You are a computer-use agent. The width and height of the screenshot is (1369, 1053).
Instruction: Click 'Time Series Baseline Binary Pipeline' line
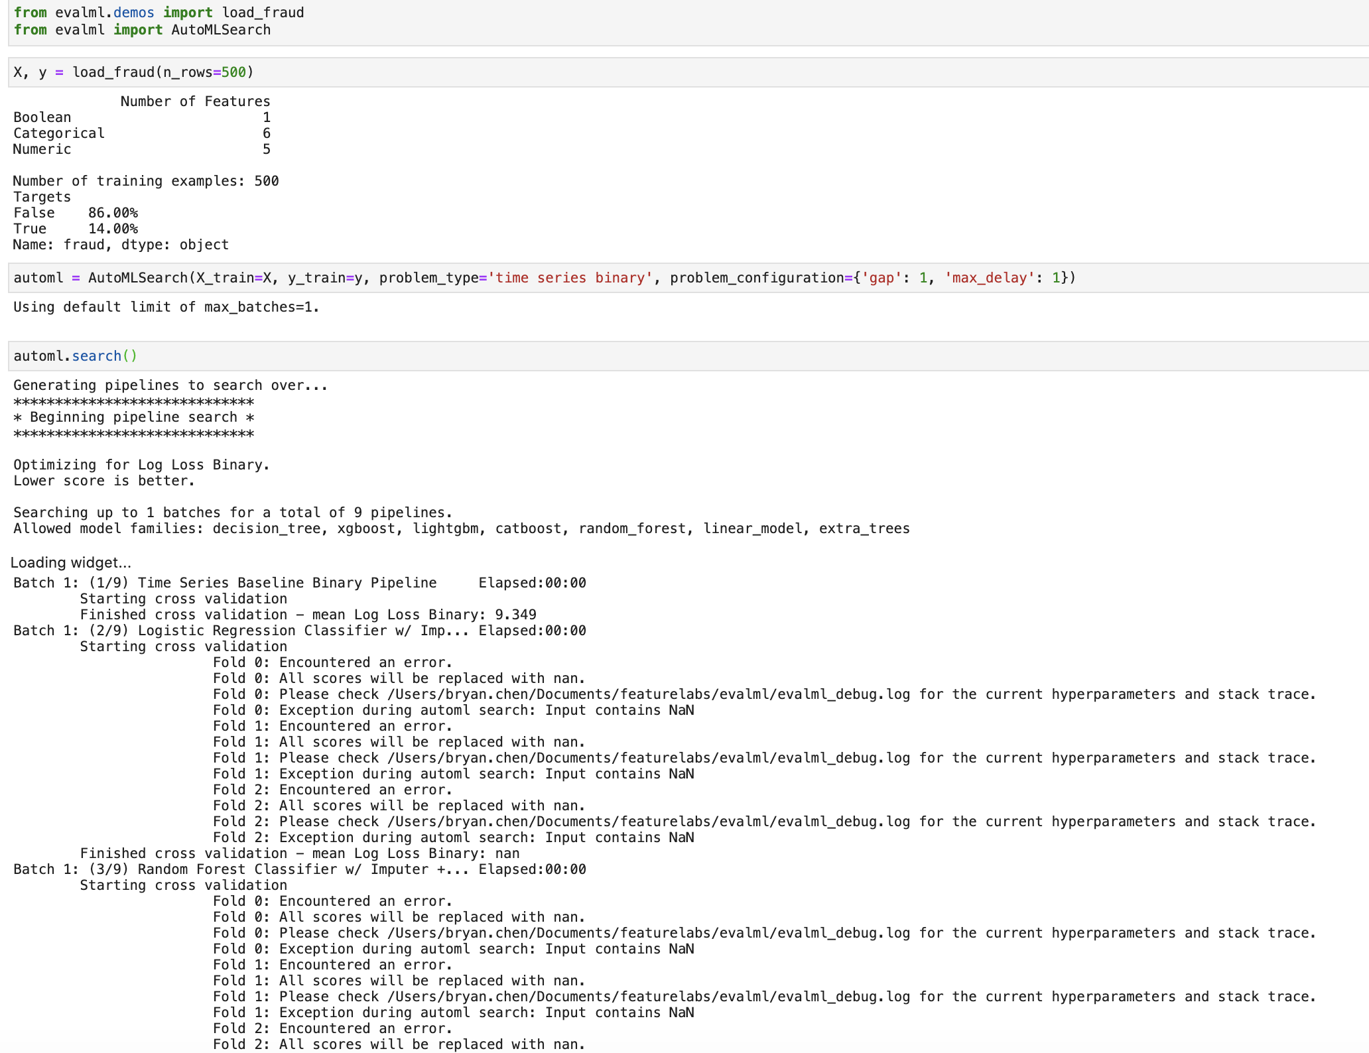(x=287, y=583)
